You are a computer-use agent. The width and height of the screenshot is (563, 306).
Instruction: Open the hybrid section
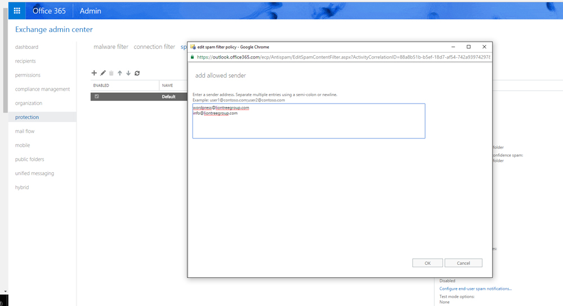22,187
